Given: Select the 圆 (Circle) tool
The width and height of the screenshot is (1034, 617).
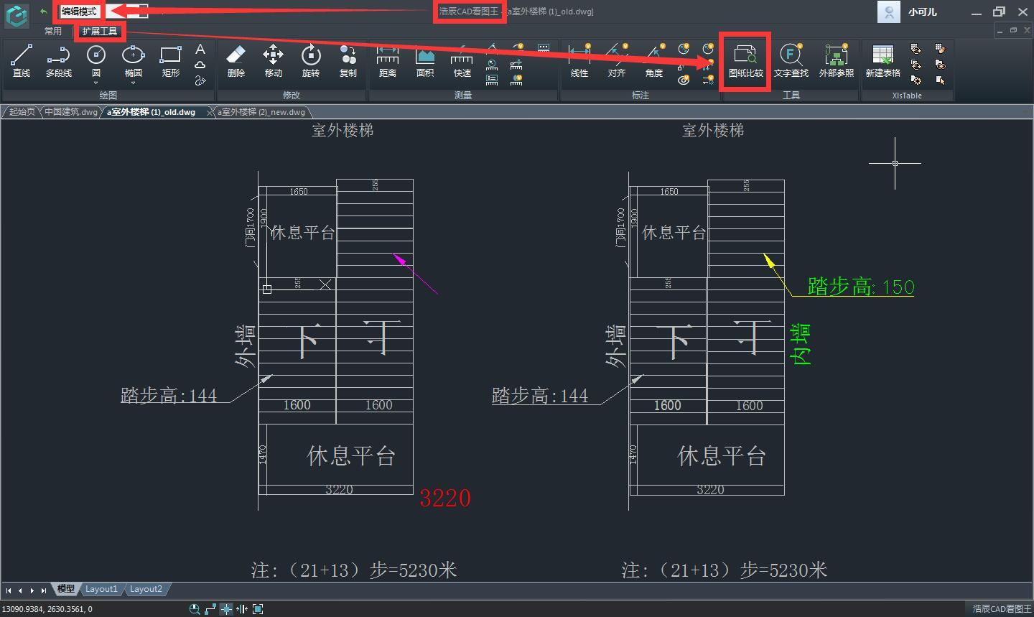Looking at the screenshot, I should coord(96,60).
